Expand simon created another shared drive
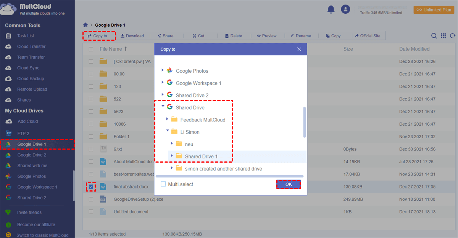 coord(172,168)
